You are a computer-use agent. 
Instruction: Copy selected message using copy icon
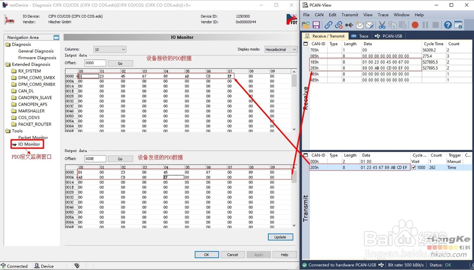(392, 25)
